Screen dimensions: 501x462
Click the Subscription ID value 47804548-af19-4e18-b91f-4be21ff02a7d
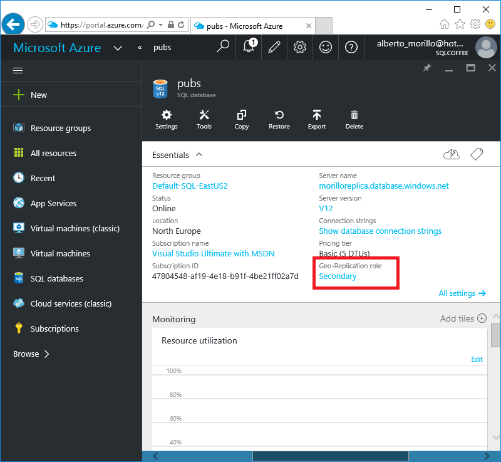pyautogui.click(x=225, y=276)
